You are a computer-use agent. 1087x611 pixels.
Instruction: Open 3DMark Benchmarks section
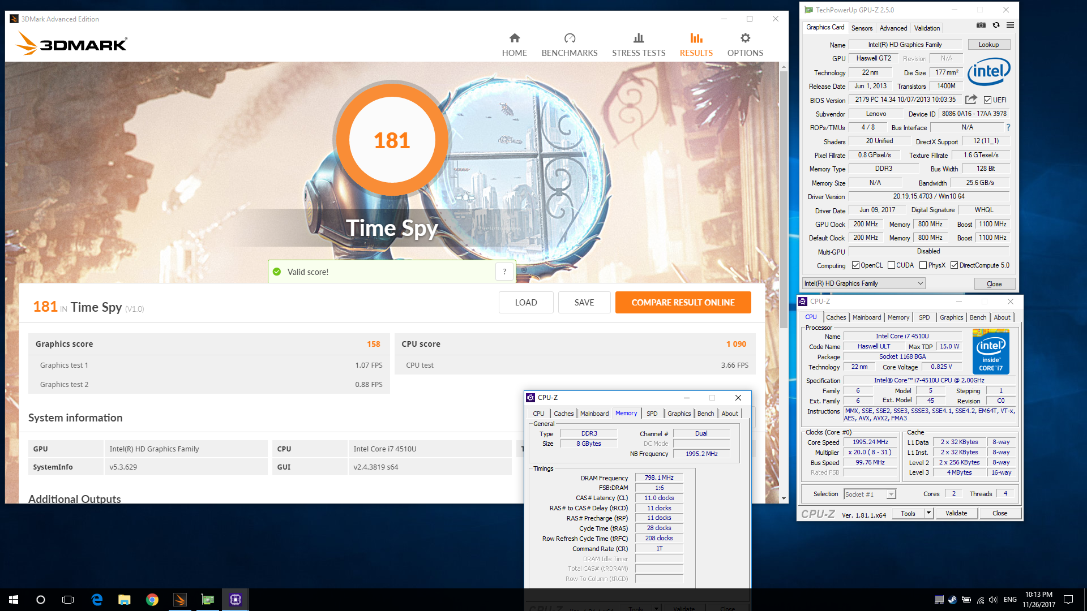click(x=569, y=45)
